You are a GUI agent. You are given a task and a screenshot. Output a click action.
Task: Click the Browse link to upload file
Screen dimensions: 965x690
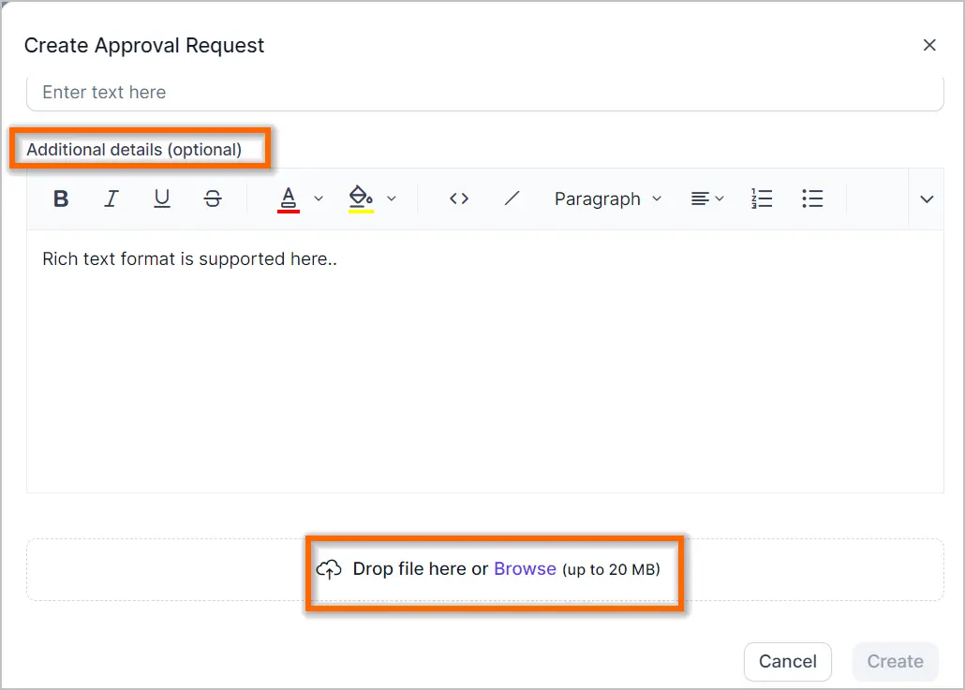(525, 569)
